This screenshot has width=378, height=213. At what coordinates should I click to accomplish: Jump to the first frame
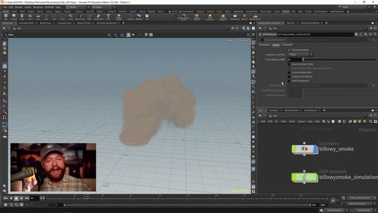point(5,198)
